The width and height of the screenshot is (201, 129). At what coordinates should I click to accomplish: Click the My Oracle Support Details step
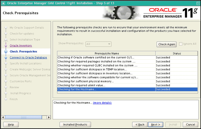pos(27,28)
